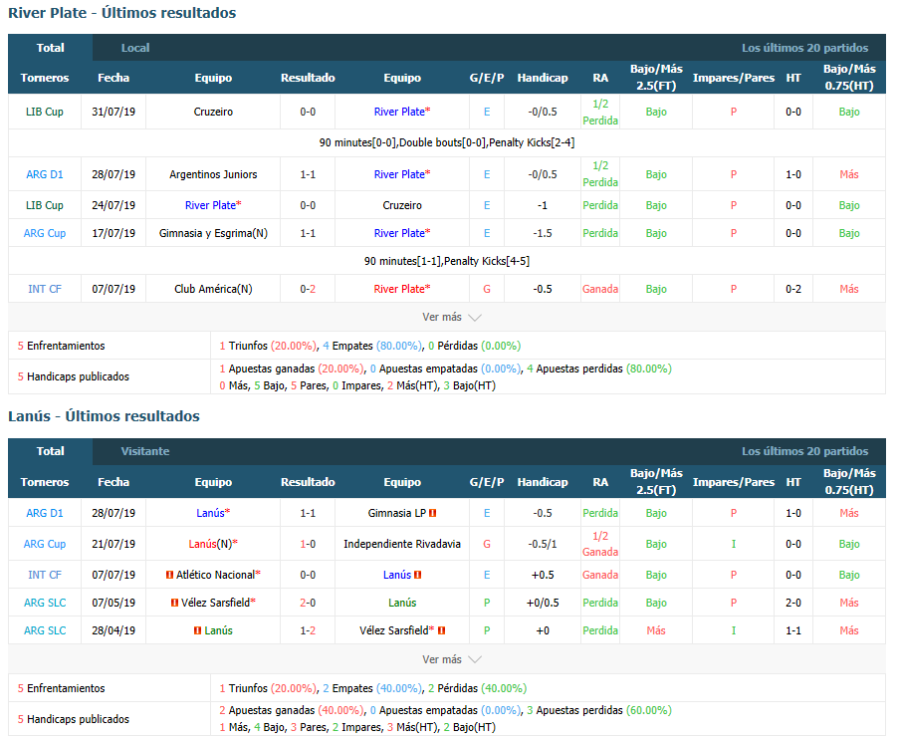This screenshot has width=898, height=741.
Task: Click red River Plate in Club América row
Action: [399, 289]
